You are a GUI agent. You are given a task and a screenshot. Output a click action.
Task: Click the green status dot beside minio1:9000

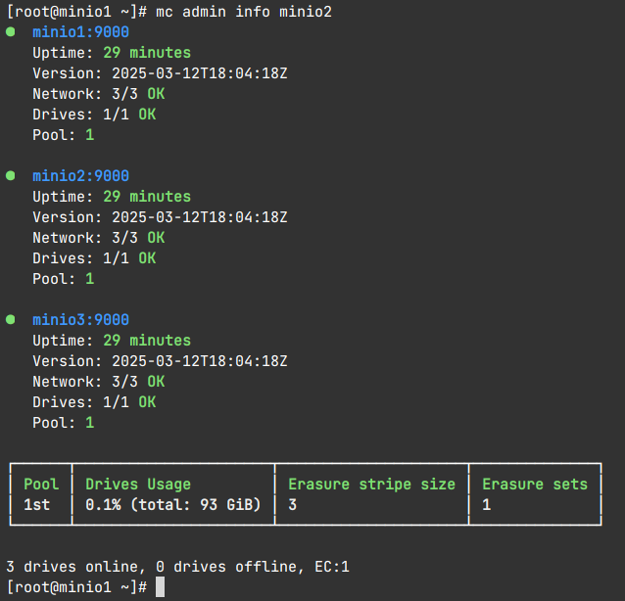click(11, 31)
